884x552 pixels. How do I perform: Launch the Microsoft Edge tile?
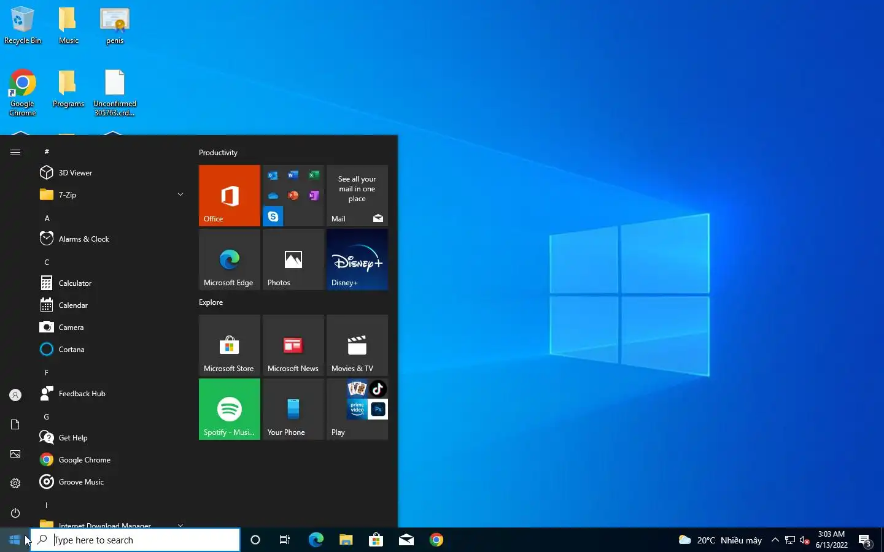pyautogui.click(x=230, y=259)
